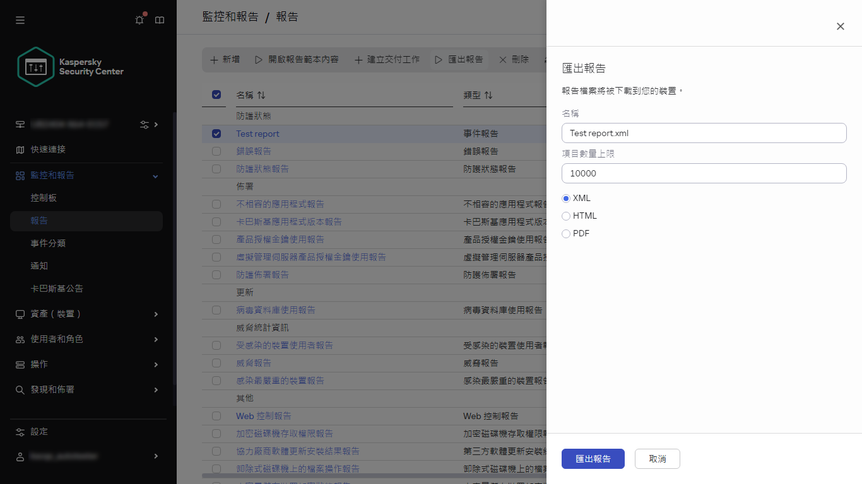Collapse the 監控和報告 section chevron
Screen dimensions: 862x484
(155, 175)
